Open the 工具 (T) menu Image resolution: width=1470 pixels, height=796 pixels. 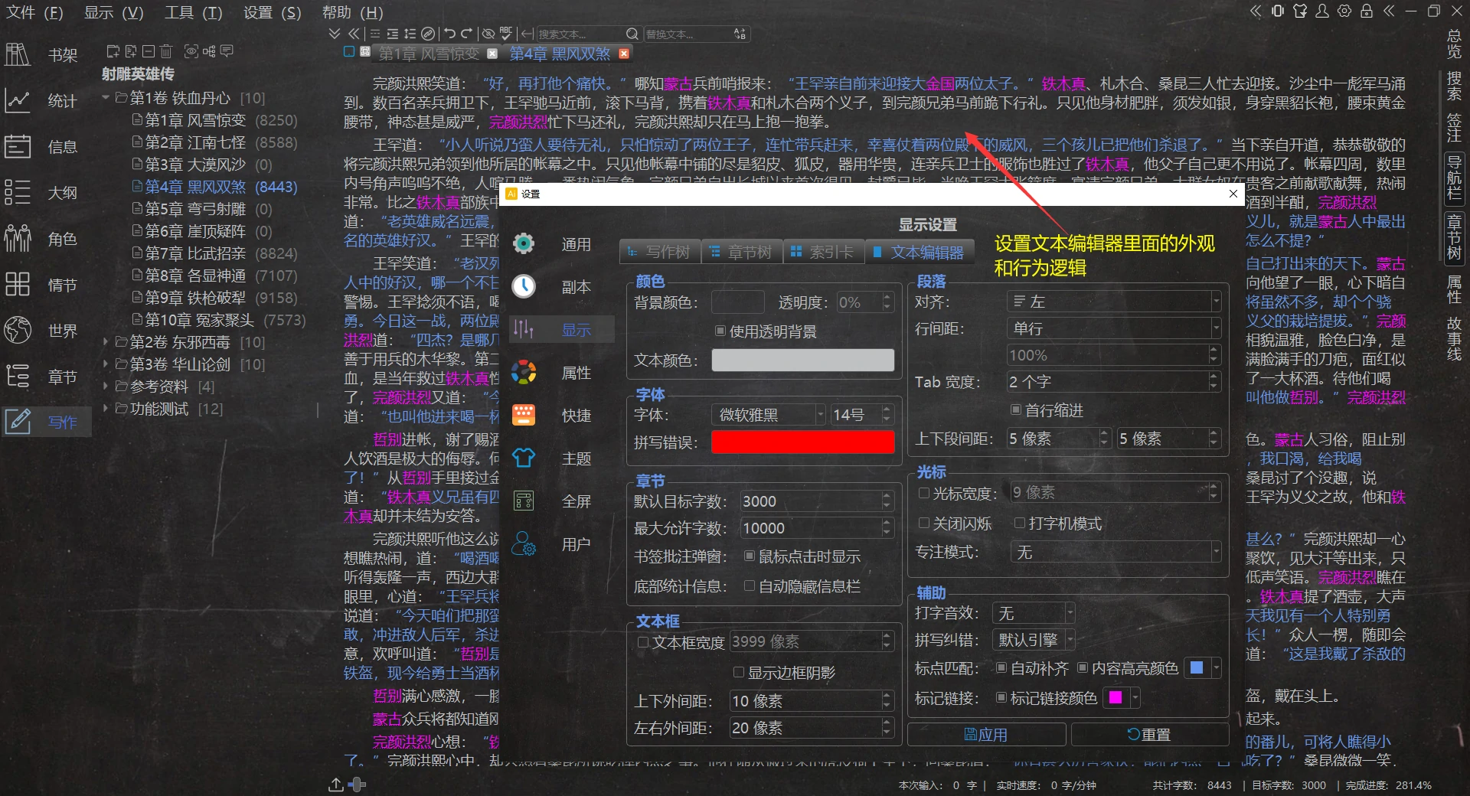point(193,12)
